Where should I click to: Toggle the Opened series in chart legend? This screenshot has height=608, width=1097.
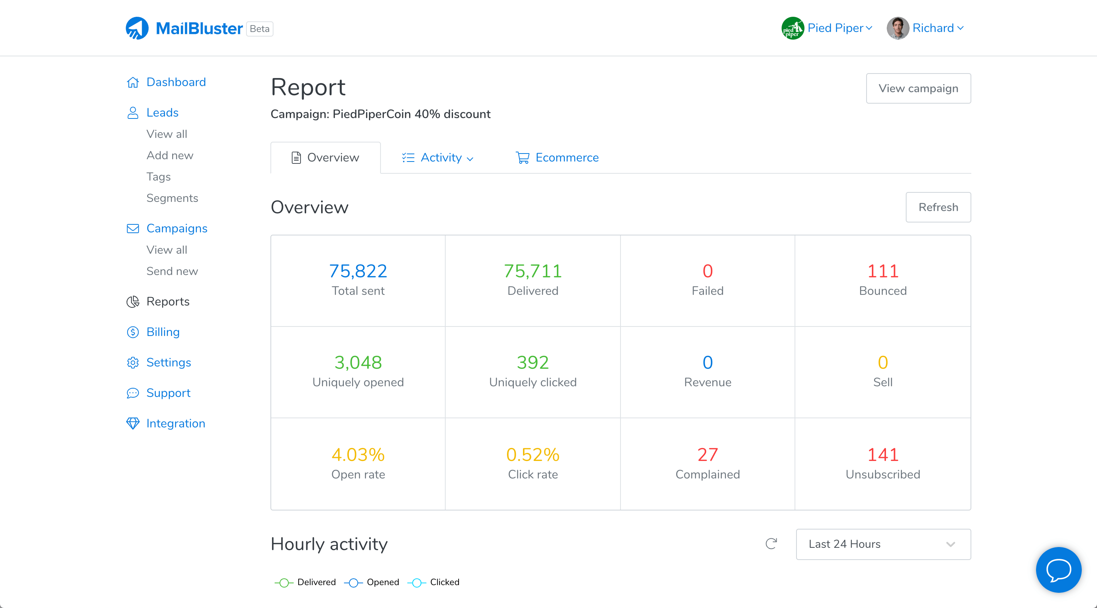(372, 582)
